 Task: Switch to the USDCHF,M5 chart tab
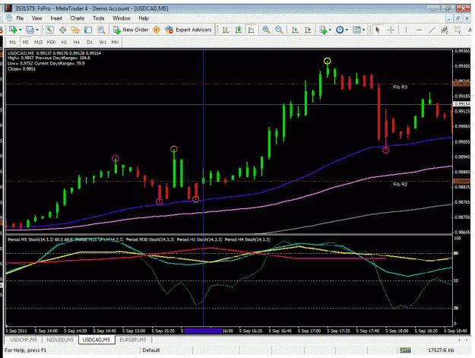point(24,340)
